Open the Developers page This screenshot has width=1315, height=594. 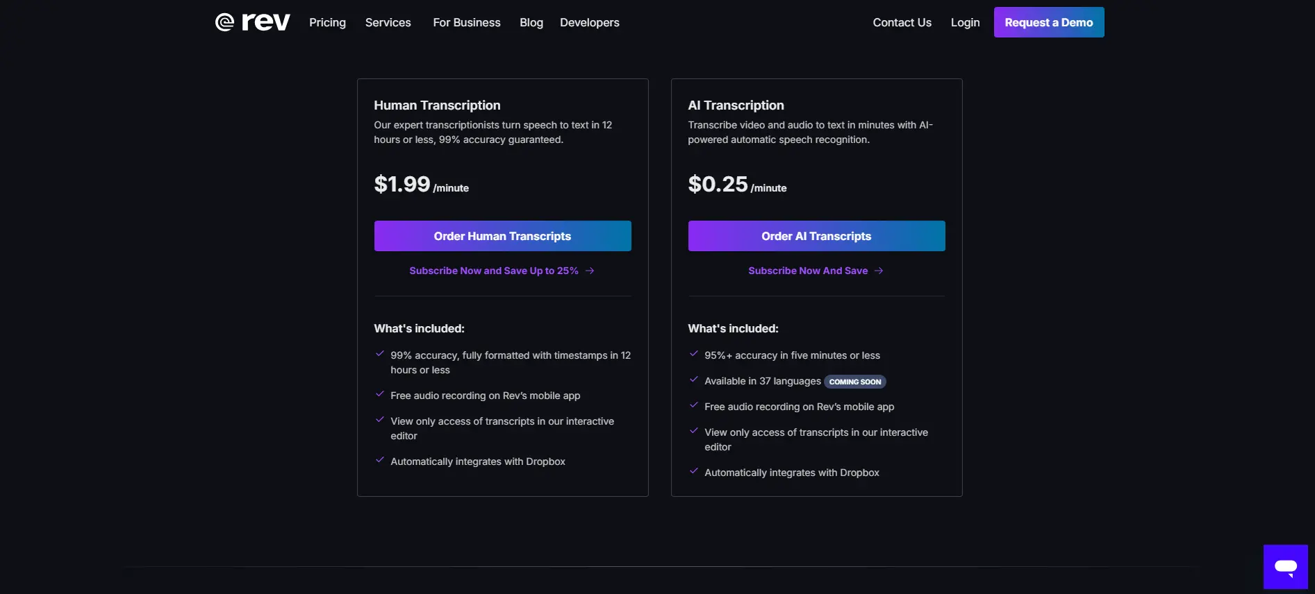click(590, 22)
